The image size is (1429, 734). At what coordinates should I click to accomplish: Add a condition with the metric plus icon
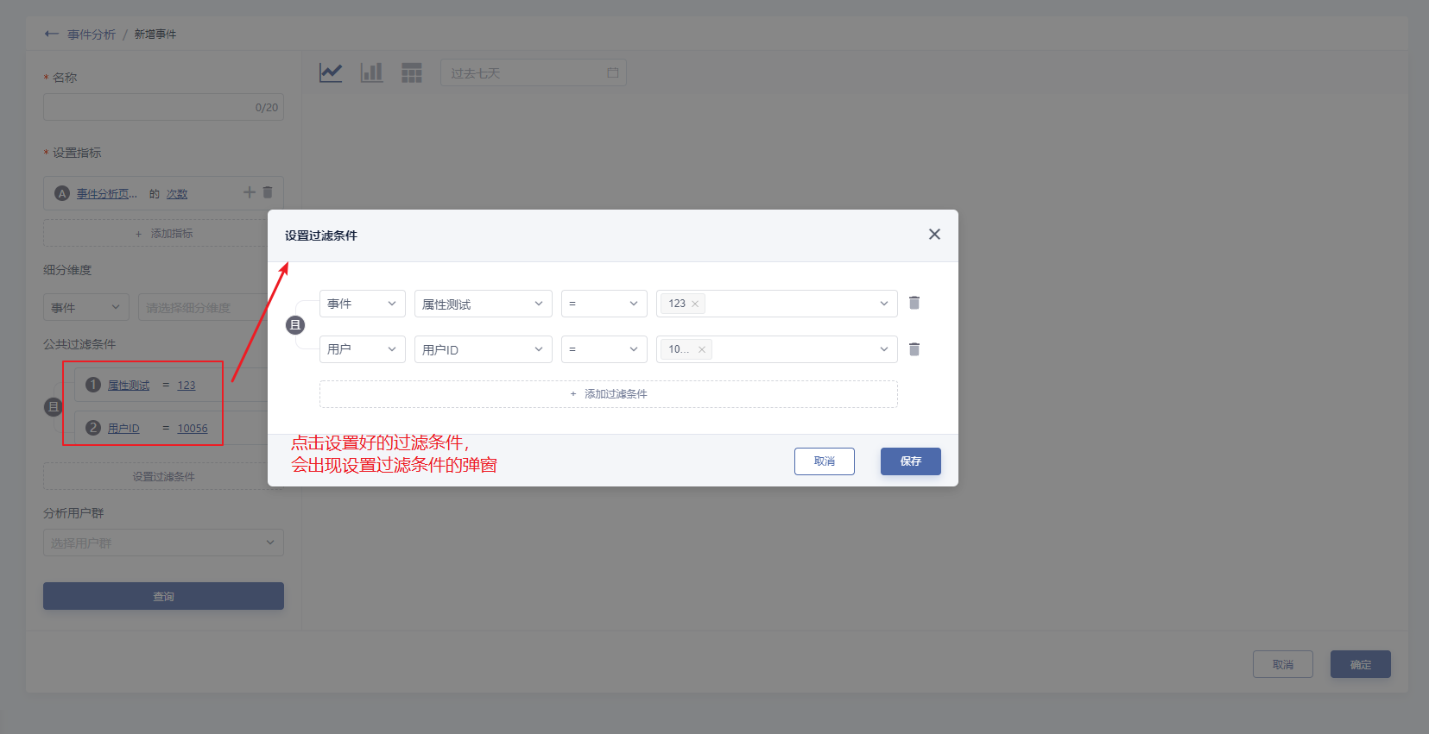click(250, 192)
